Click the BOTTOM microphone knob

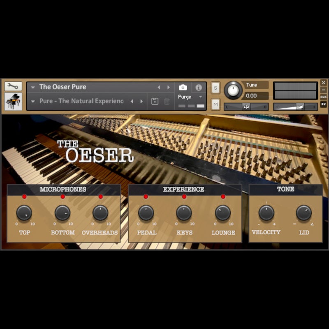pos(63,213)
